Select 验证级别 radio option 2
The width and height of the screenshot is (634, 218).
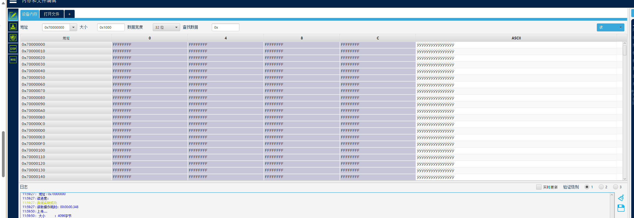click(x=601, y=187)
